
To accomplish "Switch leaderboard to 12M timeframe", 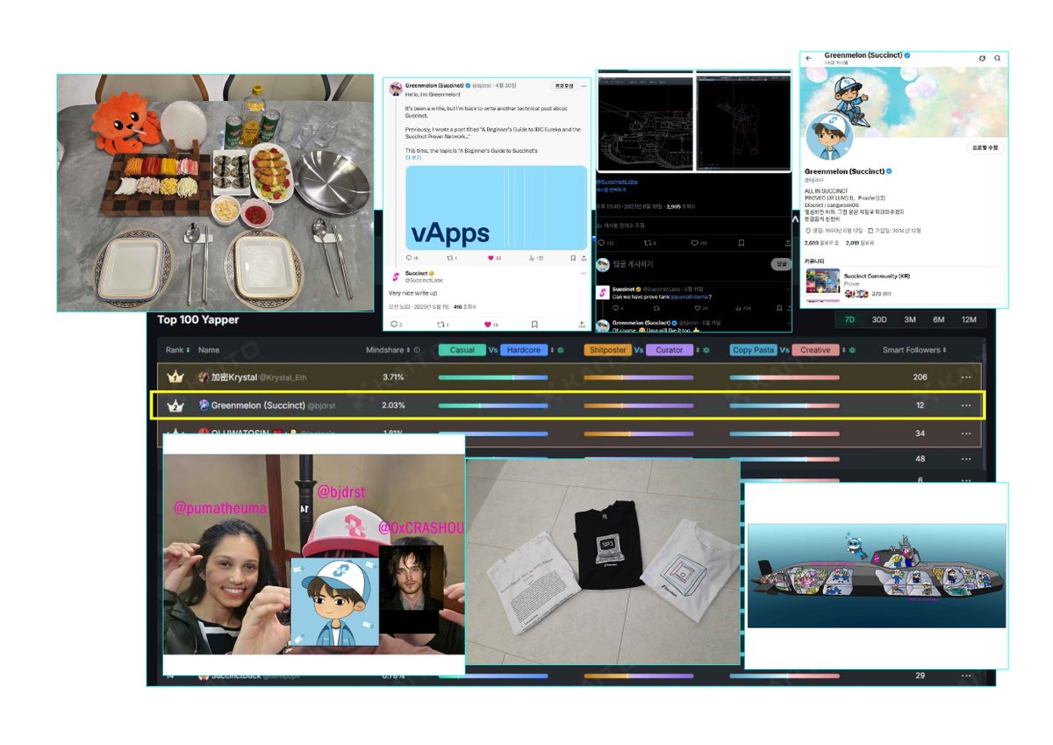I will click(969, 319).
